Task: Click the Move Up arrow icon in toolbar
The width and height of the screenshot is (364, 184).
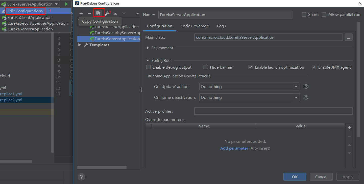Action: pos(115,14)
